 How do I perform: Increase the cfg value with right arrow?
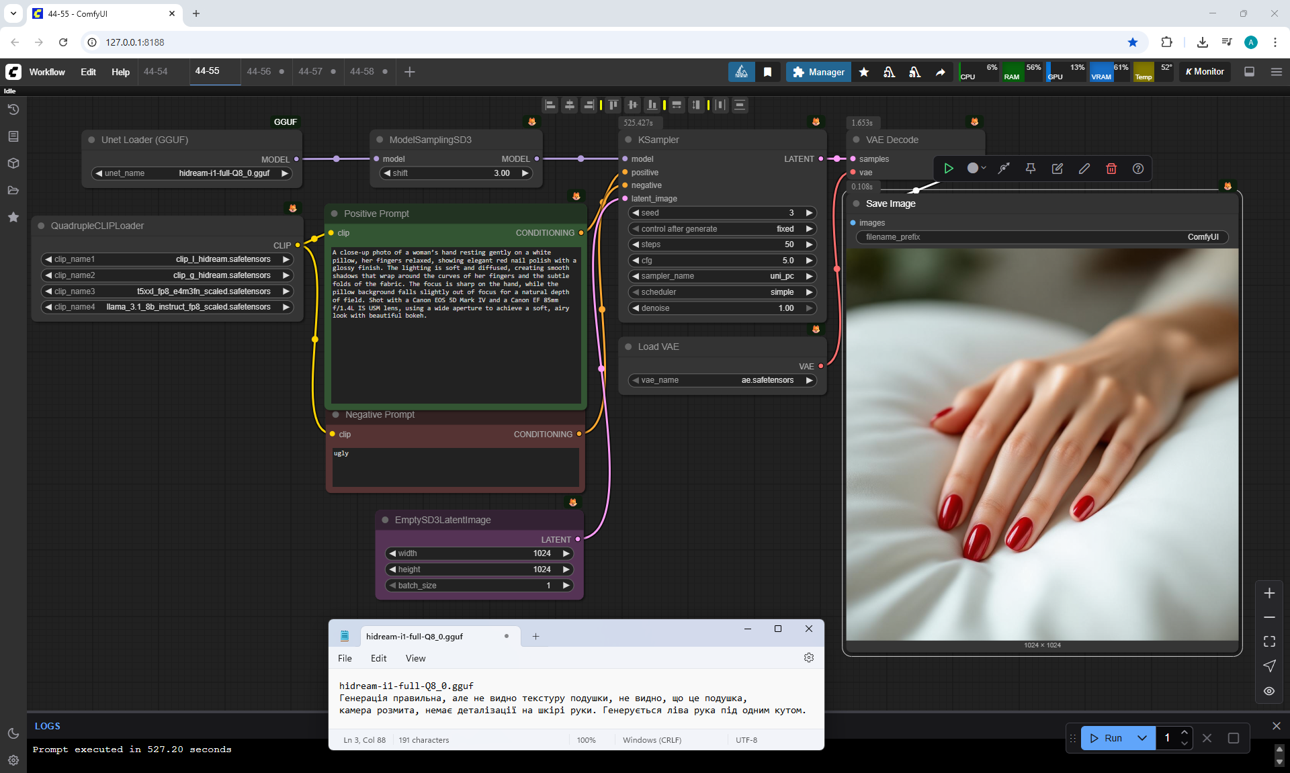pyautogui.click(x=809, y=261)
